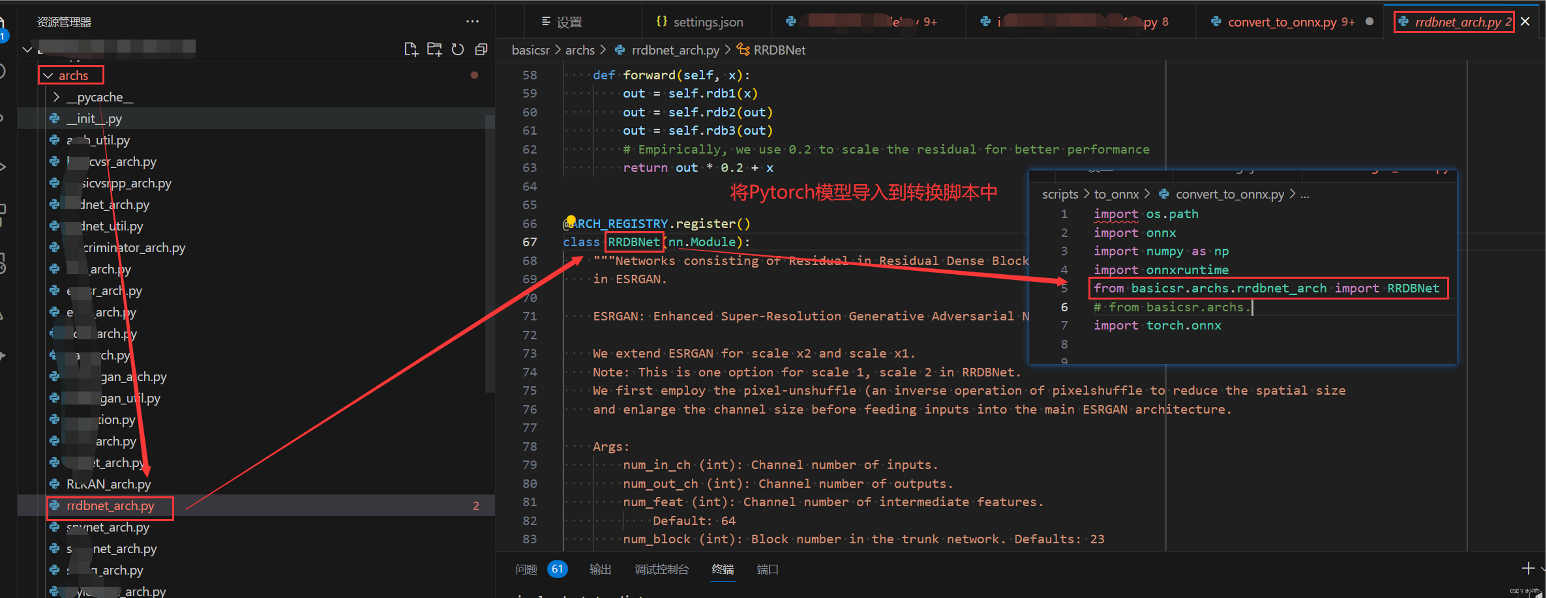This screenshot has width=1546, height=598.
Task: Switch to the 设置 tab
Action: click(570, 22)
